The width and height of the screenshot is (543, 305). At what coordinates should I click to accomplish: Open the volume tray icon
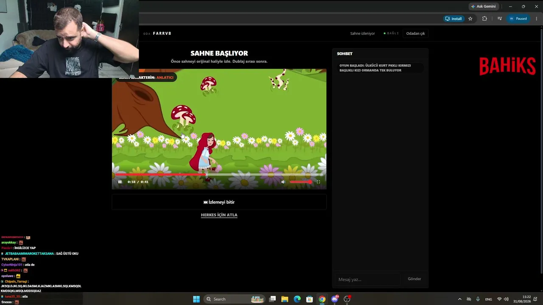[506, 299]
